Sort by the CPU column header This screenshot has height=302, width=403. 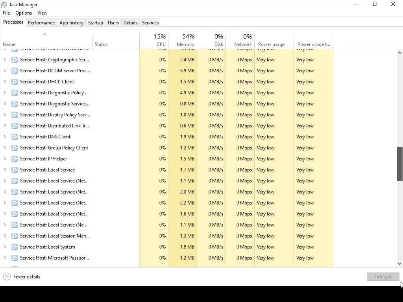click(x=154, y=41)
